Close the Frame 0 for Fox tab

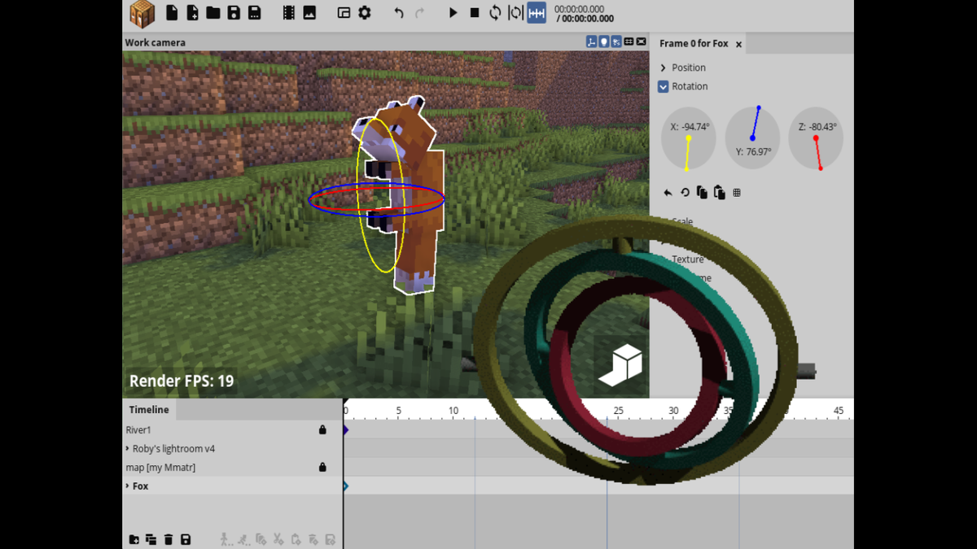click(738, 44)
